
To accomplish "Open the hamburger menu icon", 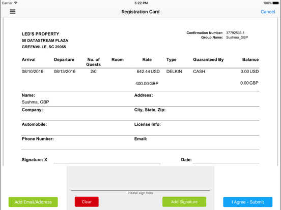I will (13, 12).
